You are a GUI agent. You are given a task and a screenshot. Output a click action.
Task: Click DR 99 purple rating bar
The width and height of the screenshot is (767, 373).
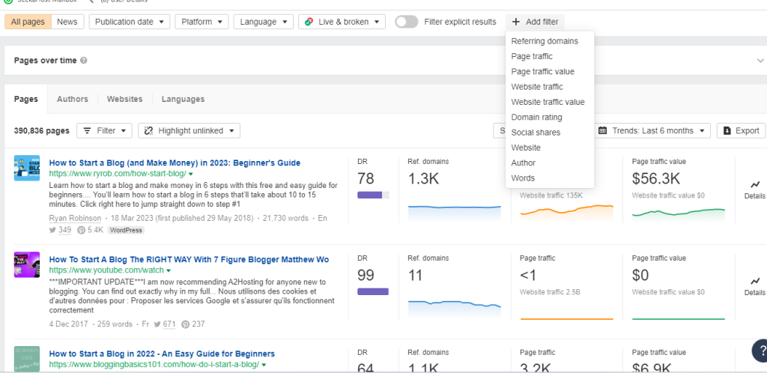373,292
